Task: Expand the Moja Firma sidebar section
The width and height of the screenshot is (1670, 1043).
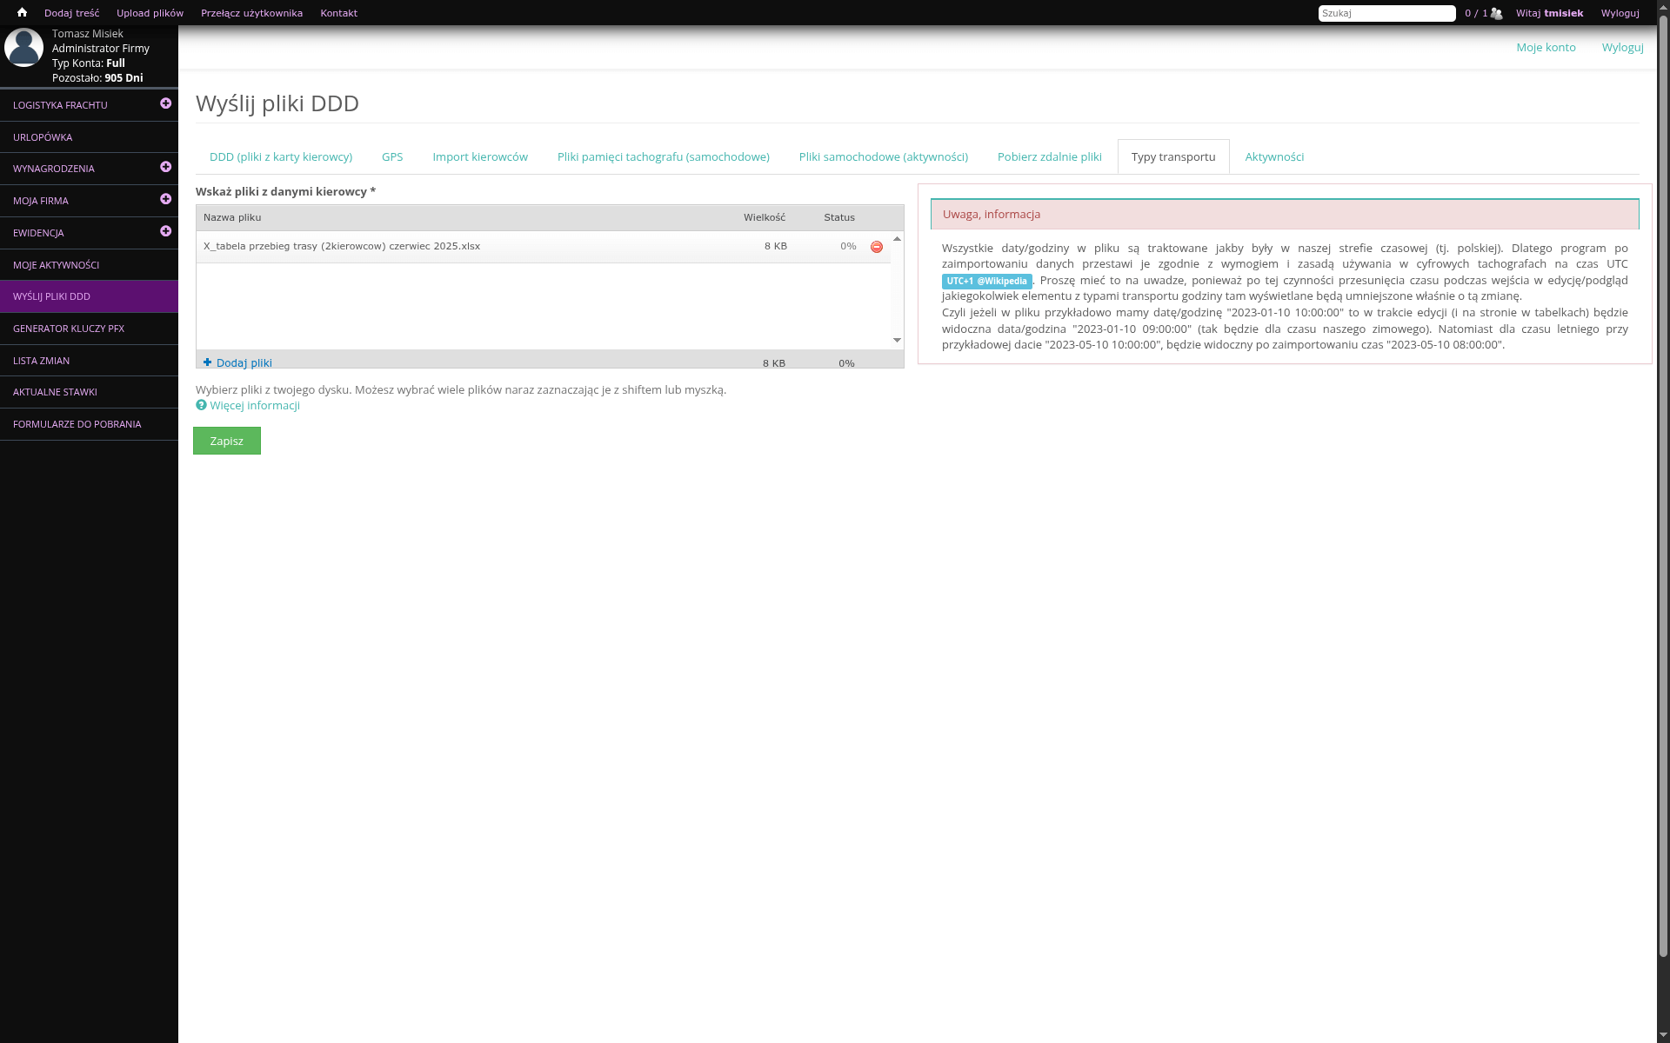Action: pos(165,199)
